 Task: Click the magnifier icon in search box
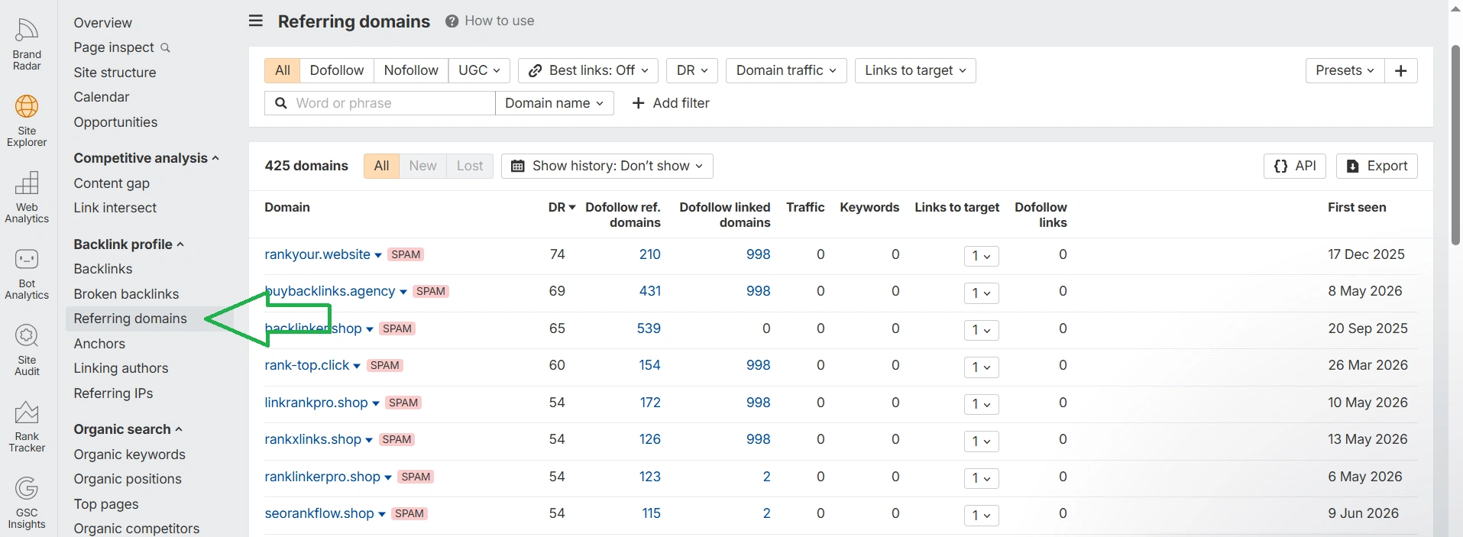pyautogui.click(x=281, y=103)
